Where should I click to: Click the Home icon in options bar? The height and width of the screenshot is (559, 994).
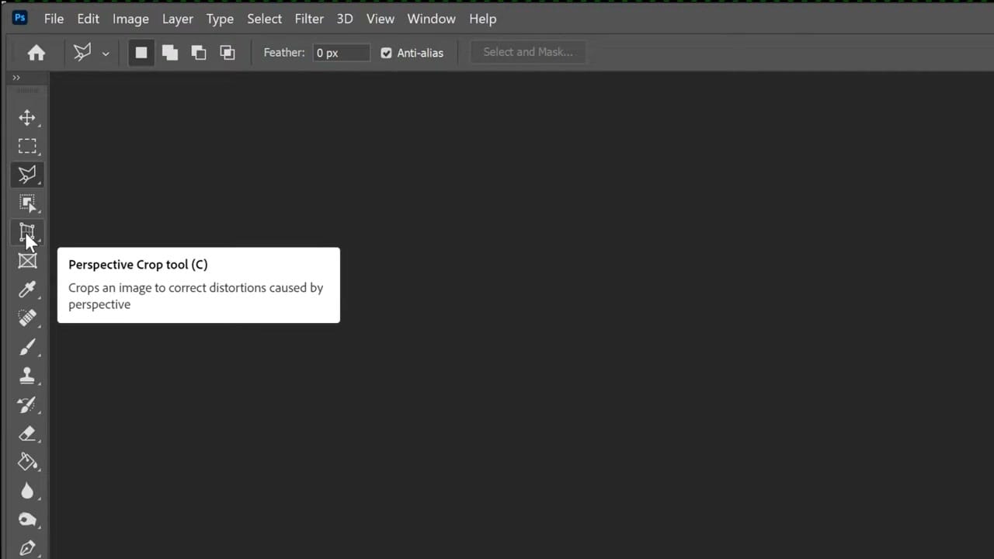pyautogui.click(x=36, y=53)
